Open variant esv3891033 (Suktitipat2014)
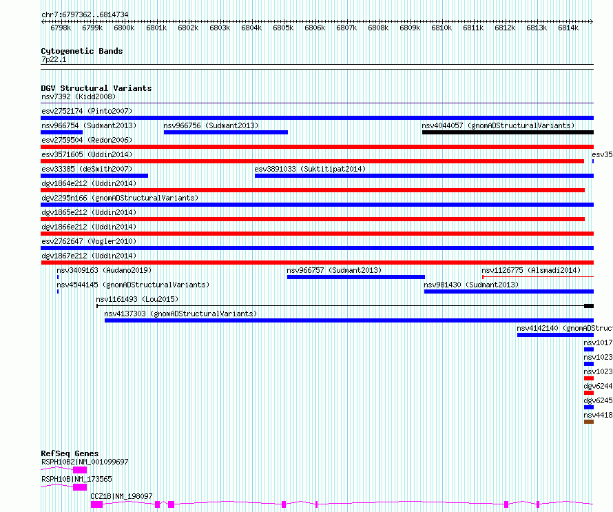This screenshot has width=613, height=512. point(310,169)
